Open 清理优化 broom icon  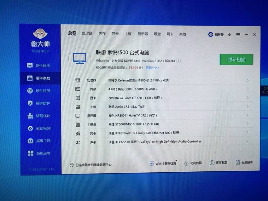coord(30,116)
